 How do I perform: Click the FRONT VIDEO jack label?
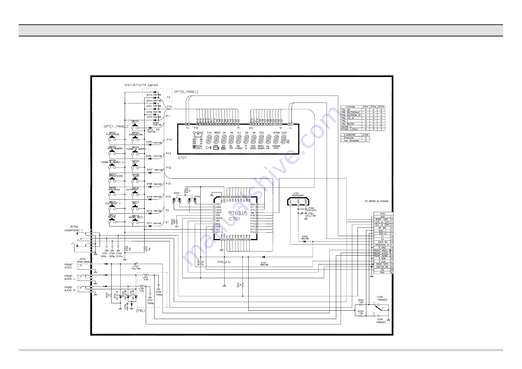coord(68,266)
